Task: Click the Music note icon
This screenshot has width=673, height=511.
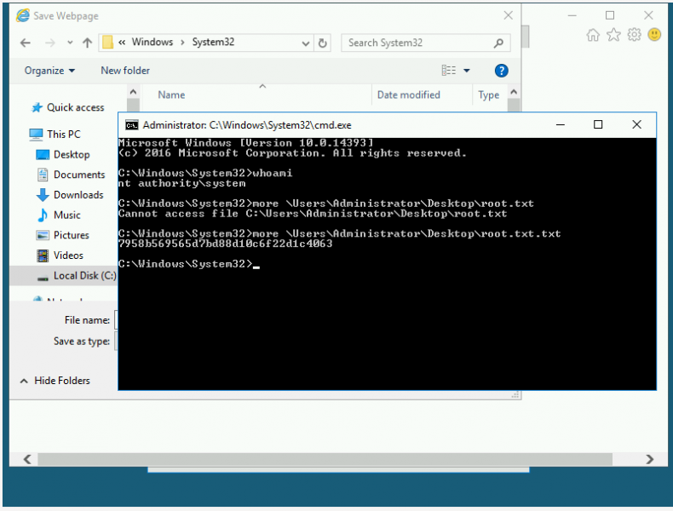Action: [x=43, y=215]
